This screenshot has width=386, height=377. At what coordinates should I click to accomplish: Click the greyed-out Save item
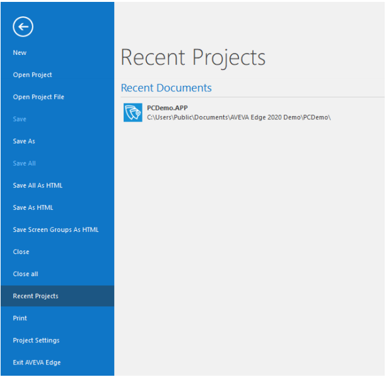point(20,119)
